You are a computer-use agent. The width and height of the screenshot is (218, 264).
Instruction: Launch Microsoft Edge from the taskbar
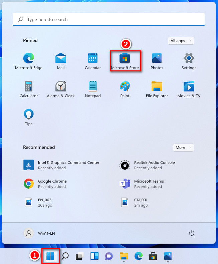tap(139, 256)
